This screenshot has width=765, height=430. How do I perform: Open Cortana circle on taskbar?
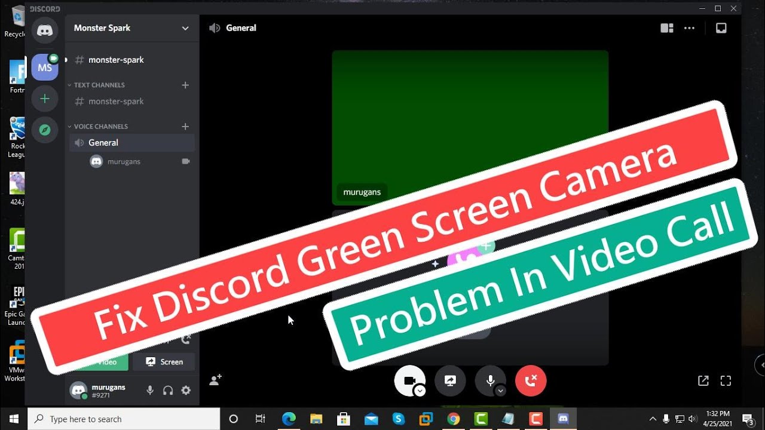click(234, 419)
